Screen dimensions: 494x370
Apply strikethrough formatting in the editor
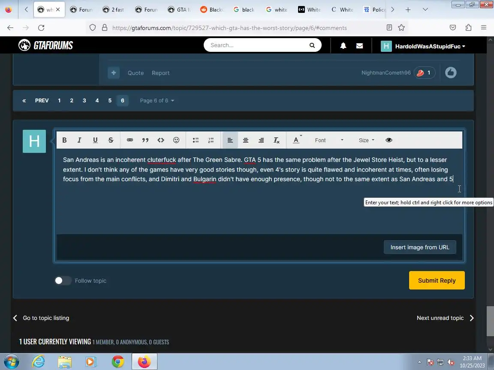[111, 140]
